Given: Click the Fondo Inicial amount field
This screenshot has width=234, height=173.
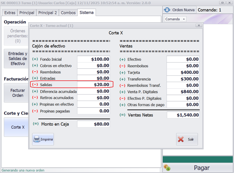Looking at the screenshot, I should 93,59.
